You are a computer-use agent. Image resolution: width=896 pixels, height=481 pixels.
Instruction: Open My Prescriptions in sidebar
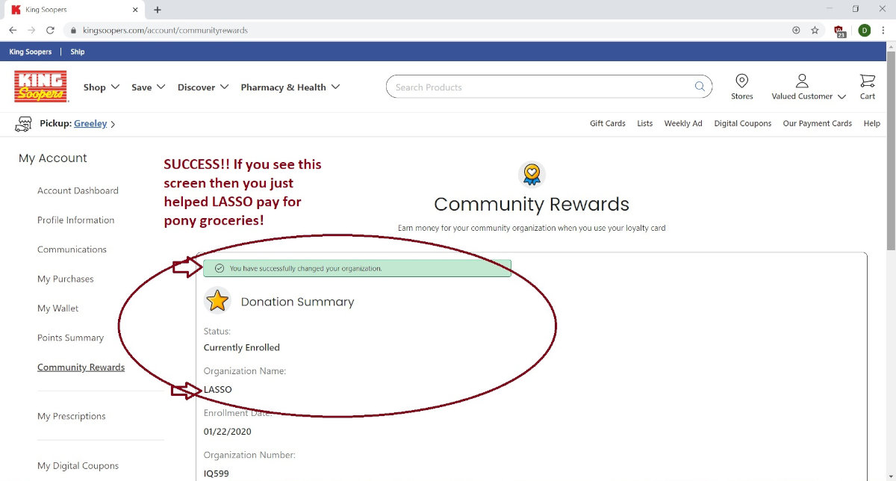click(72, 416)
